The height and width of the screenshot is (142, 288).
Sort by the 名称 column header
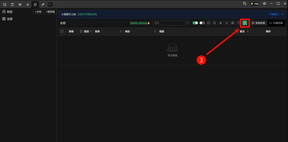coord(97,32)
